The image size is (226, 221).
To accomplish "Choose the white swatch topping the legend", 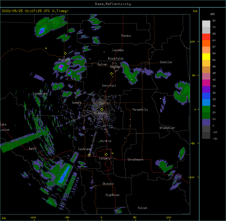I will 206,24.
